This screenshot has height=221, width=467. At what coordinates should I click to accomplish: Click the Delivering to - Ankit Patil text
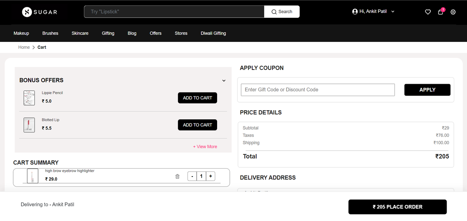click(47, 205)
